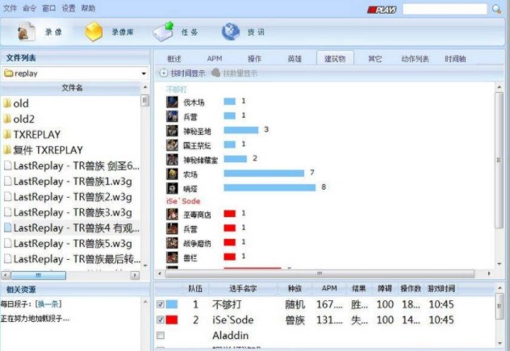The image size is (510, 351).
Task: Switch to the 动作列表 tab
Action: 415,59
